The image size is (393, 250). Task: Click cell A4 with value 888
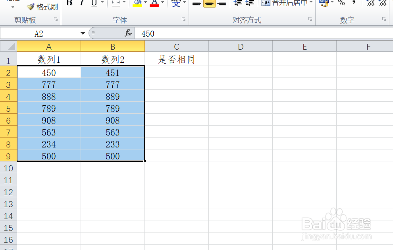(49, 97)
